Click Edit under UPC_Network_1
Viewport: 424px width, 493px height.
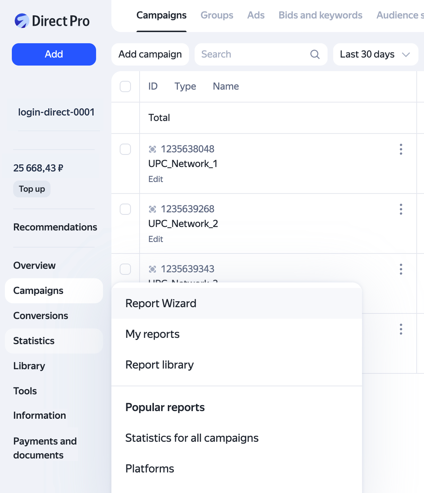click(x=156, y=179)
